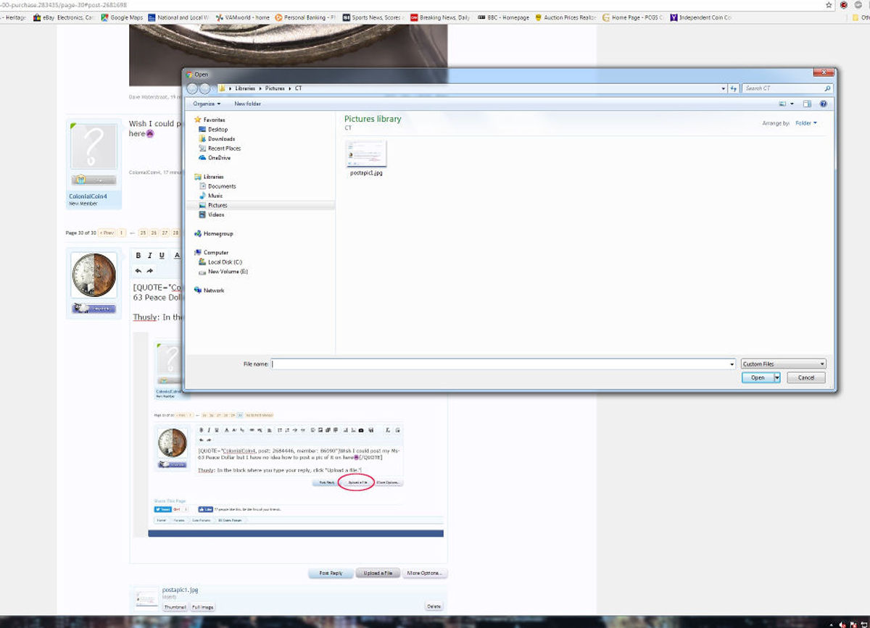Viewport: 870px width, 628px height.
Task: Click the redo arrow in the reply editor
Action: point(150,271)
